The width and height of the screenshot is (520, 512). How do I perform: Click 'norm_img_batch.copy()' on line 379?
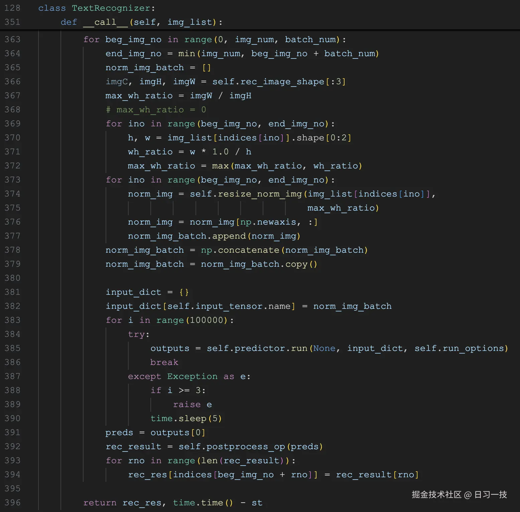click(259, 264)
